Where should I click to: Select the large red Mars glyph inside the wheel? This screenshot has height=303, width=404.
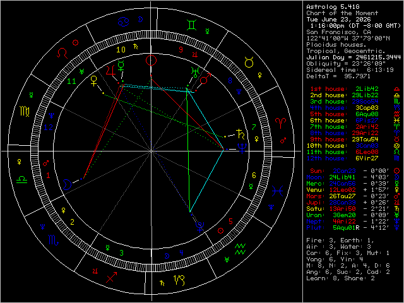pos(205,78)
